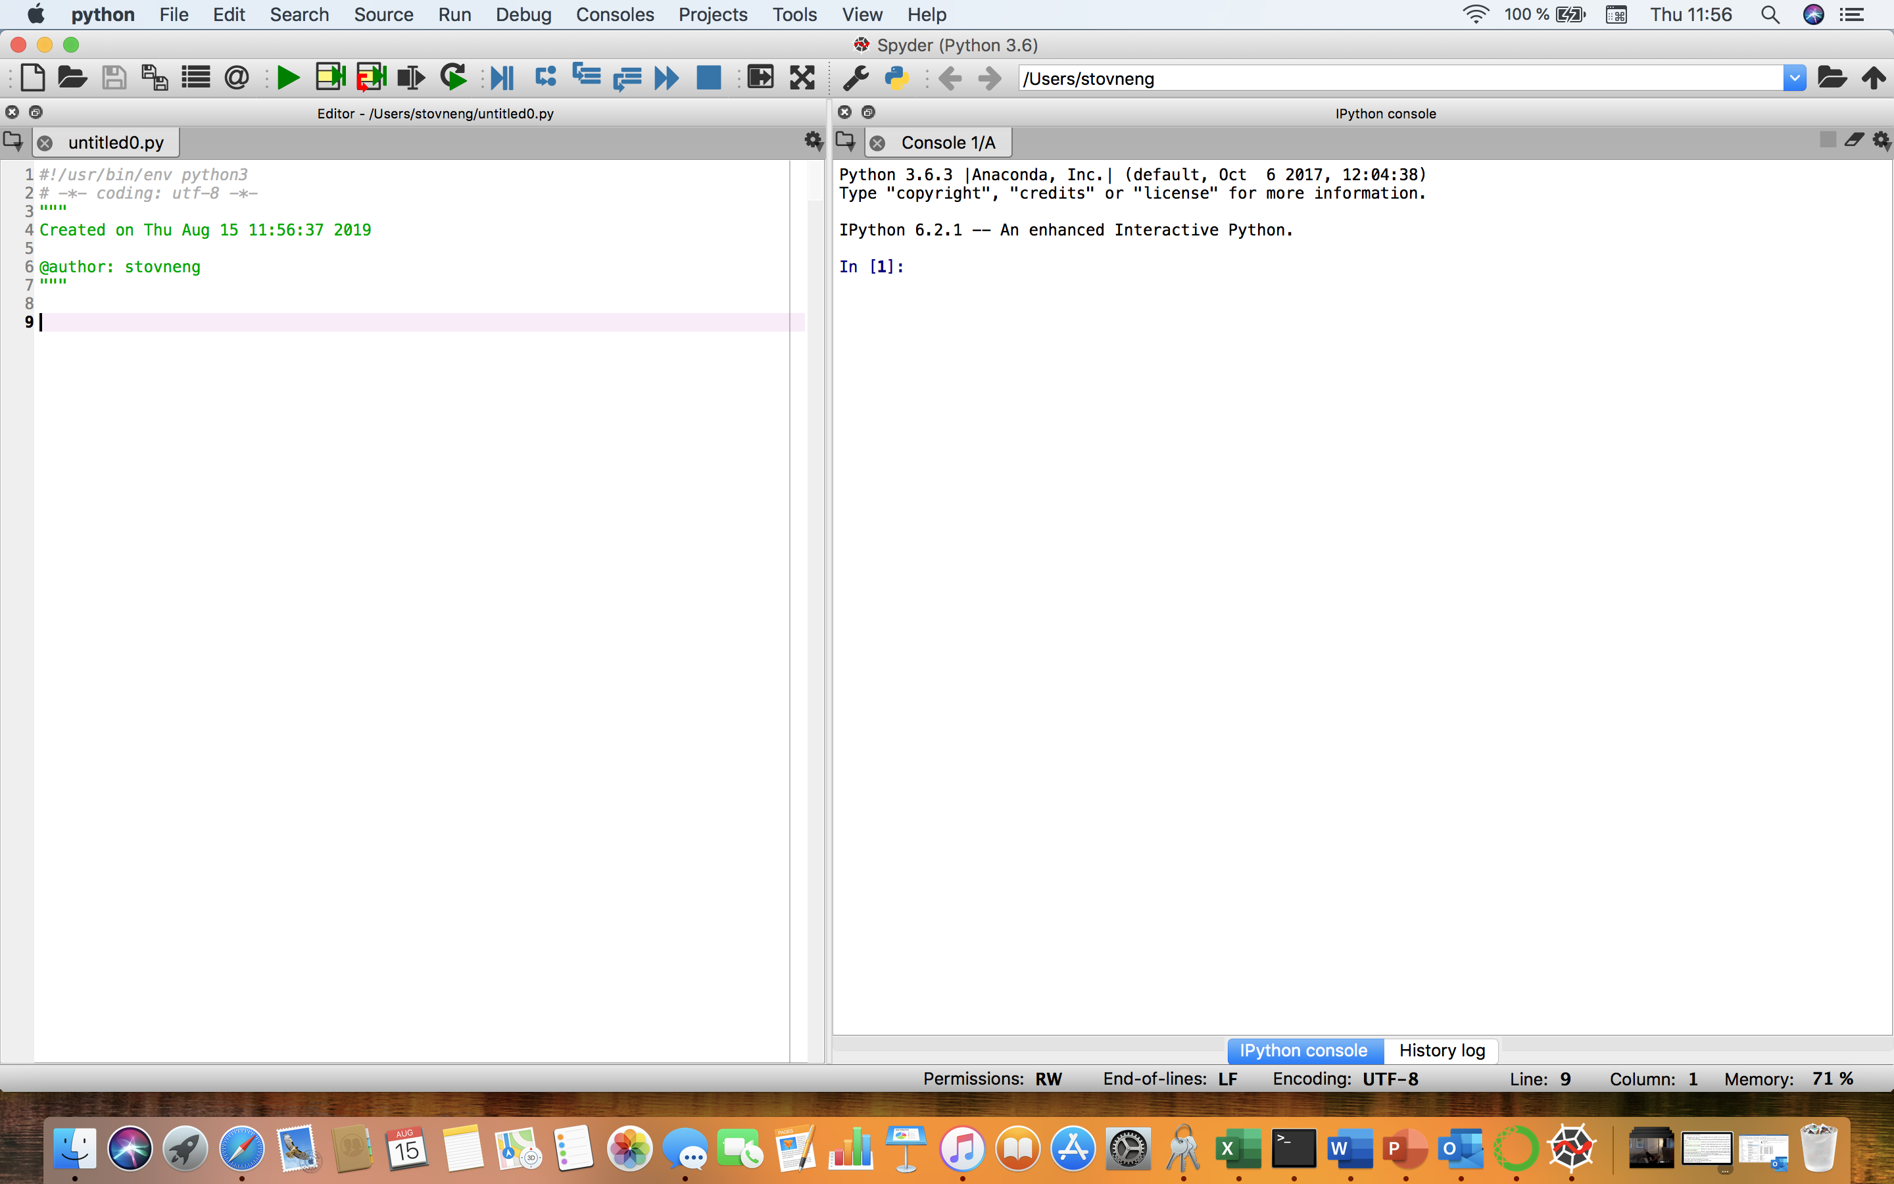Open Finder from the Dock
This screenshot has width=1894, height=1184.
[75, 1148]
